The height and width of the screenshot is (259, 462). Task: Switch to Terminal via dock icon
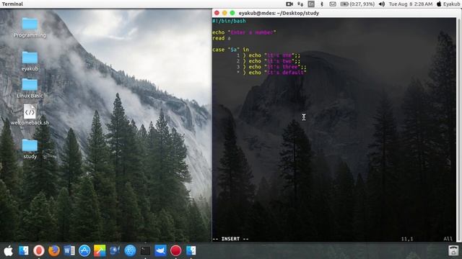click(145, 251)
